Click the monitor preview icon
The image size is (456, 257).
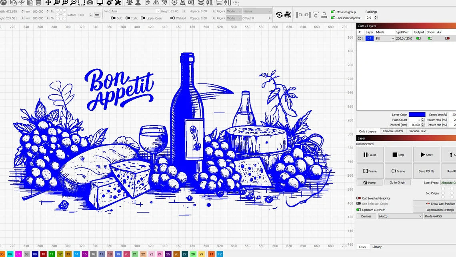point(100,2)
